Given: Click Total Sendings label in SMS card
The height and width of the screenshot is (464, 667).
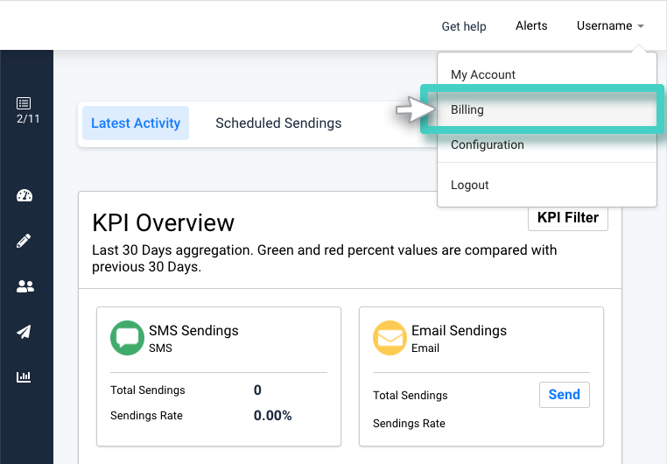Looking at the screenshot, I should pos(148,390).
